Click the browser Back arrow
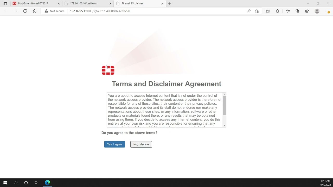 (x=6, y=11)
